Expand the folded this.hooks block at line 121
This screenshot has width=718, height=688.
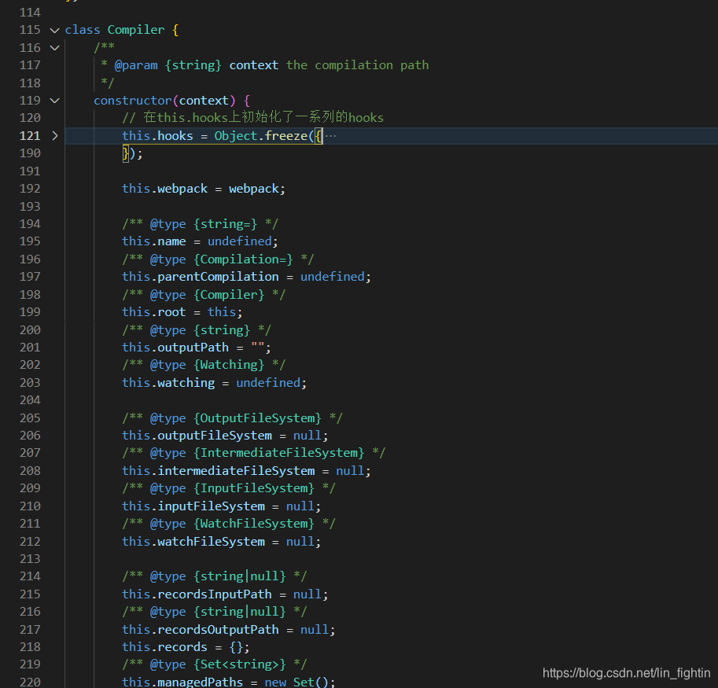pyautogui.click(x=54, y=136)
